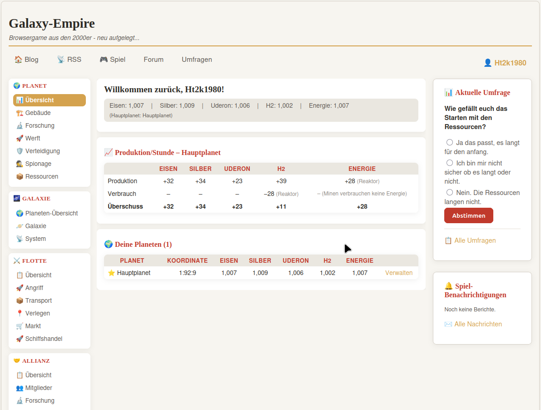The height and width of the screenshot is (410, 541).
Task: Open the Forum navigation item
Action: click(154, 60)
